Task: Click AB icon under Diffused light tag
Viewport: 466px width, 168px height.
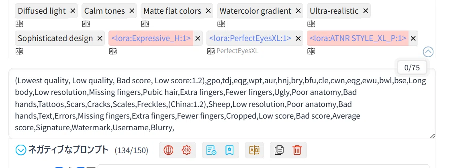Action: [x=19, y=24]
